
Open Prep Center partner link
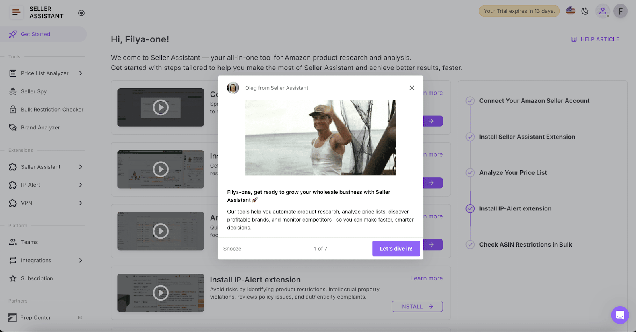click(x=35, y=318)
